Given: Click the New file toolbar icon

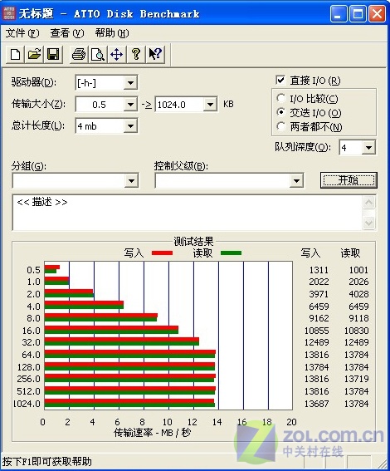Looking at the screenshot, I should [x=15, y=54].
